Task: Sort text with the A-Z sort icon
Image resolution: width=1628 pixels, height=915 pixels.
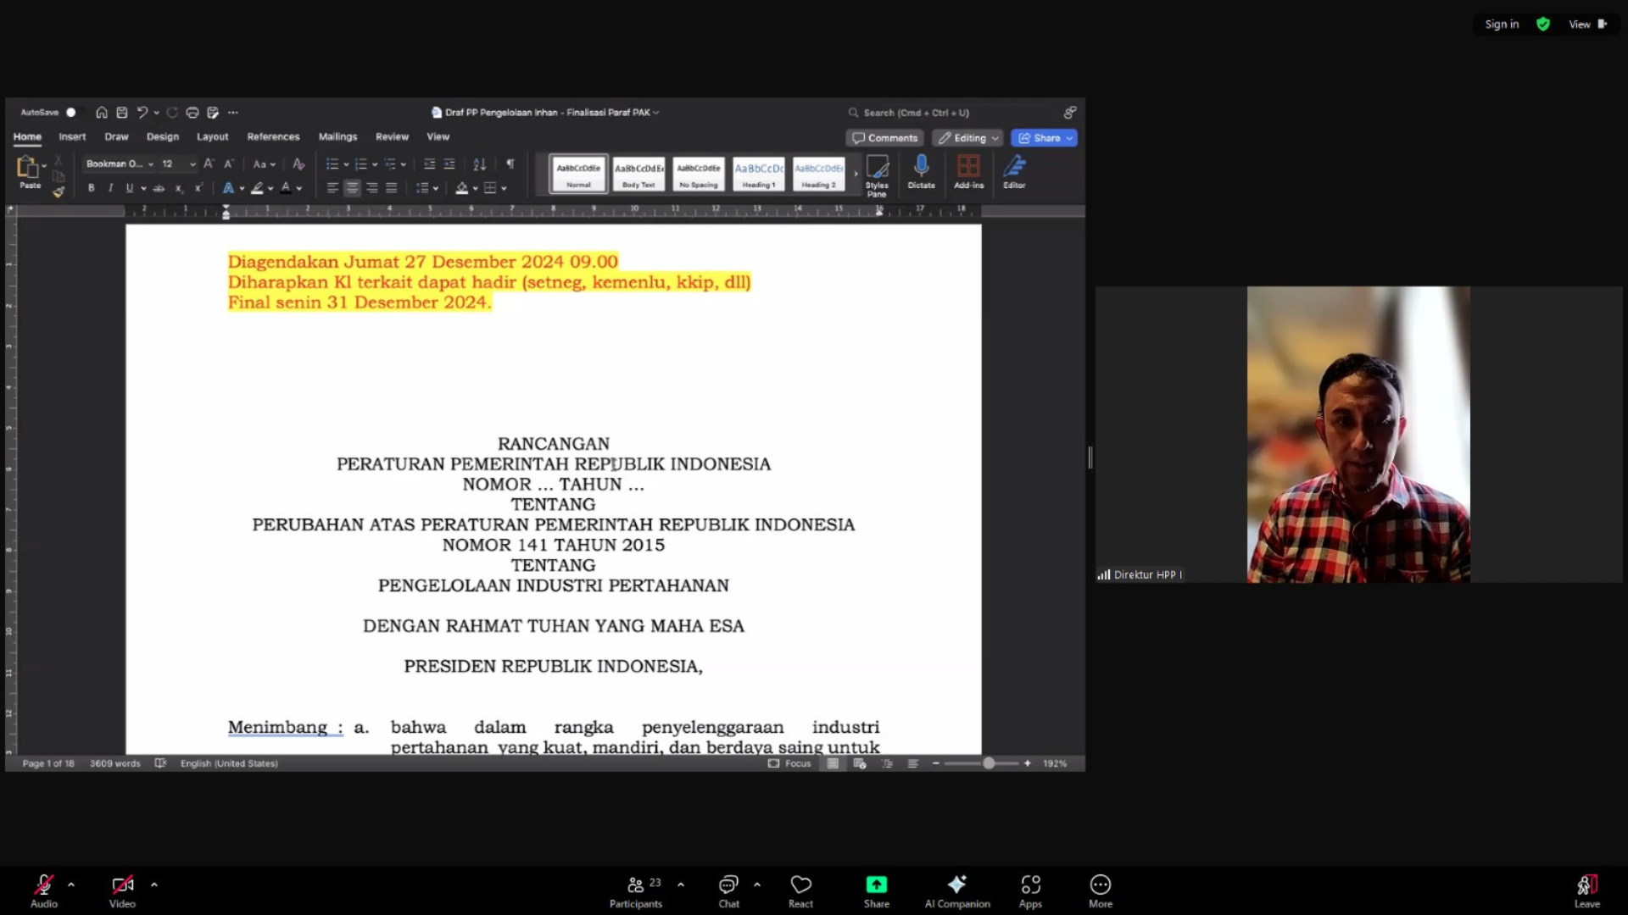Action: pos(480,164)
